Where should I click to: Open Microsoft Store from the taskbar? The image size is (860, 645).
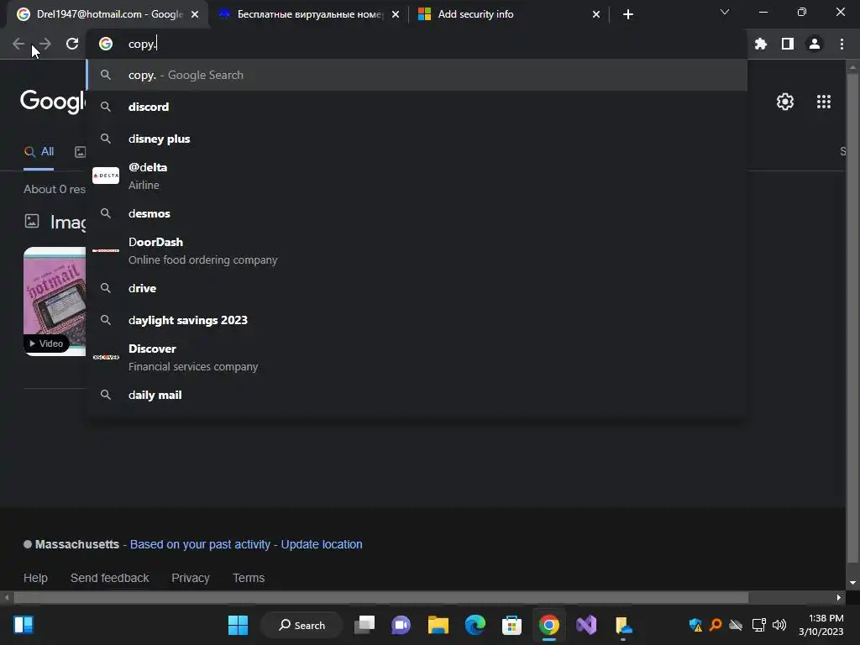click(x=511, y=625)
